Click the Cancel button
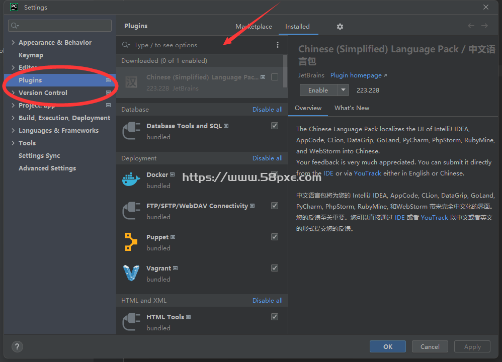Image resolution: width=502 pixels, height=362 pixels. pyautogui.click(x=430, y=346)
